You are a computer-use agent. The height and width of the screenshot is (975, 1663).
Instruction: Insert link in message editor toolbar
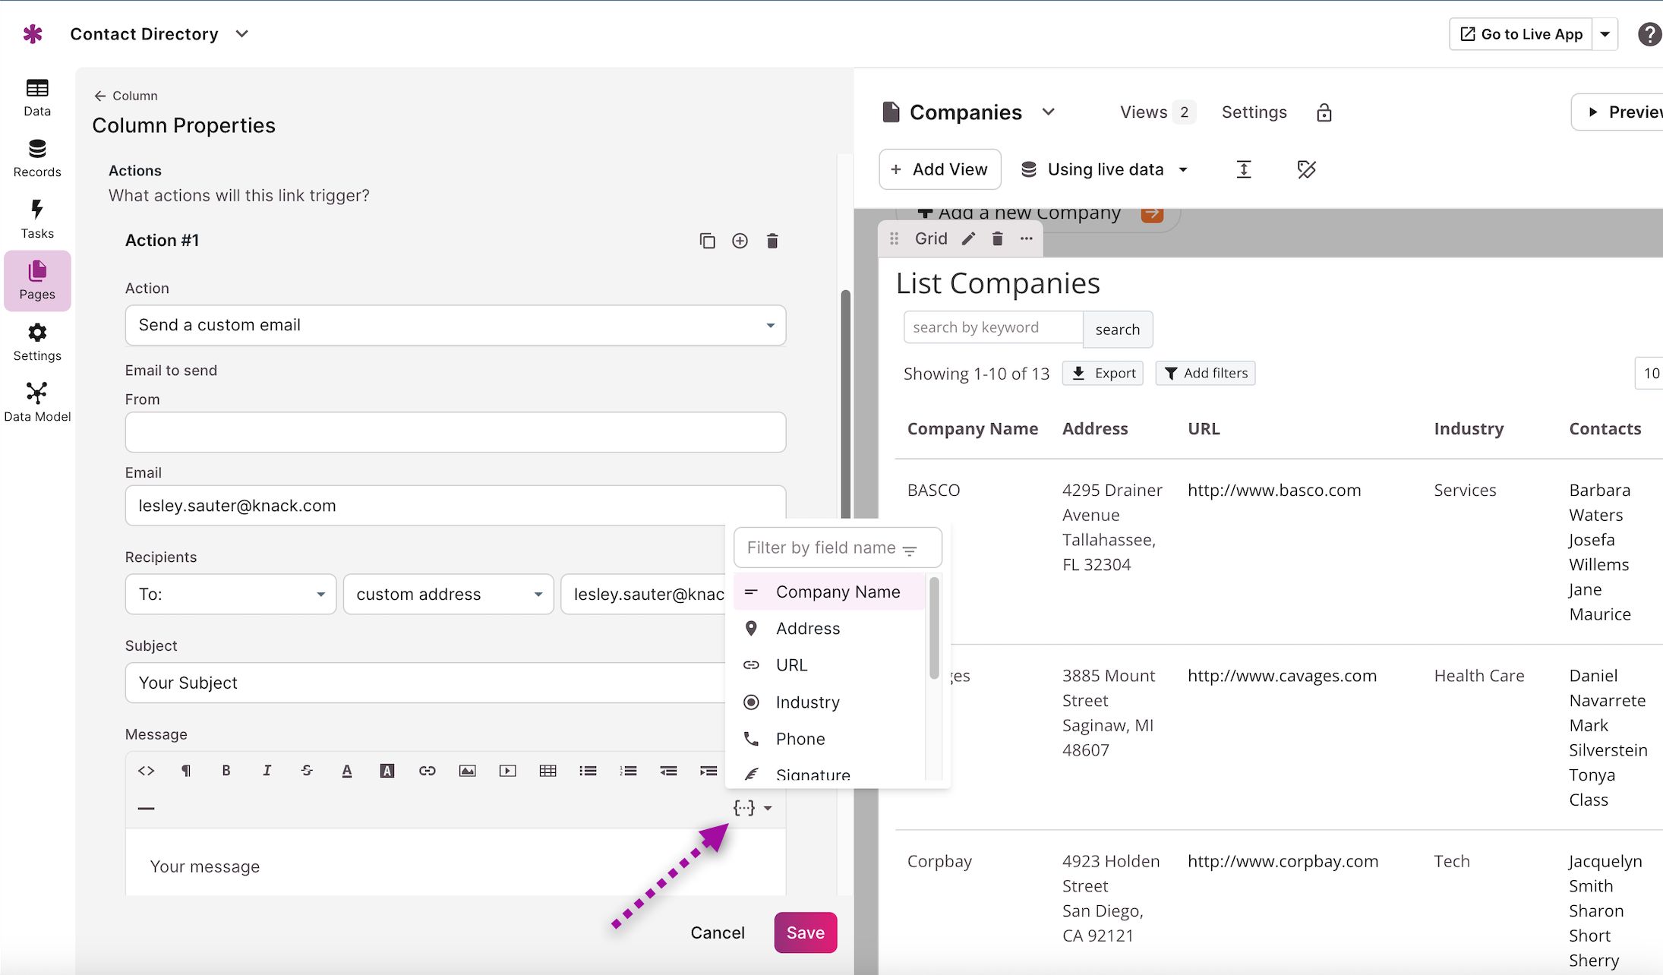427,771
